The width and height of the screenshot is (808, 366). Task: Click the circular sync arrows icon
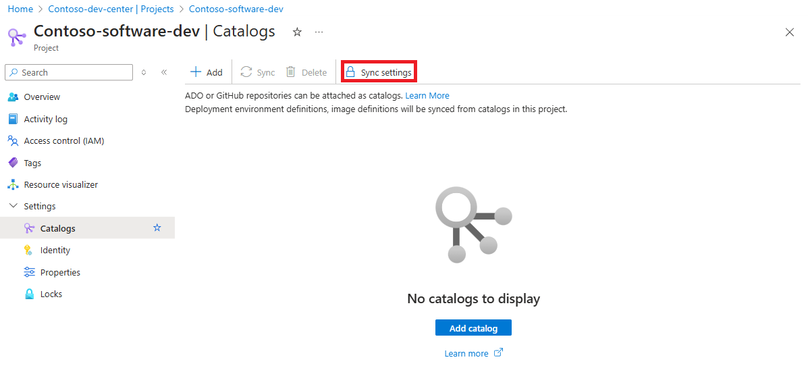pos(246,72)
